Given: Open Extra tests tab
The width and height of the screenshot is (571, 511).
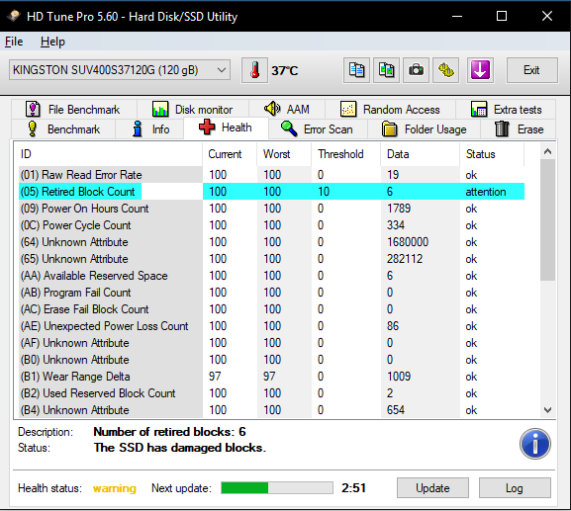Looking at the screenshot, I should coord(506,109).
